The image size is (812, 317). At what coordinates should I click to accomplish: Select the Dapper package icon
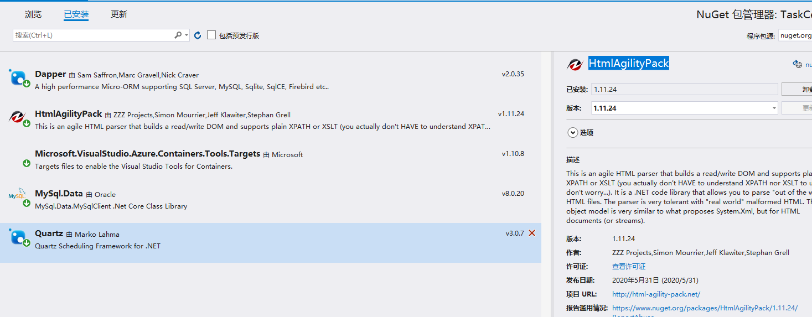(x=18, y=77)
